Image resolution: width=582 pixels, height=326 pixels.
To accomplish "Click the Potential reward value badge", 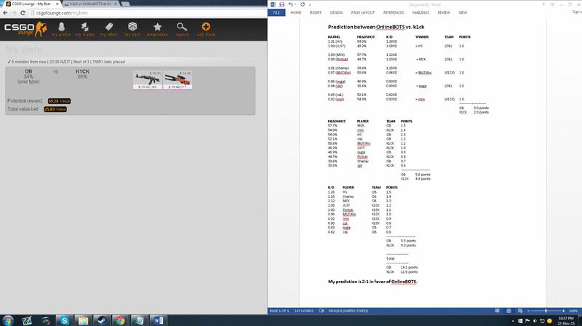I will [x=59, y=101].
